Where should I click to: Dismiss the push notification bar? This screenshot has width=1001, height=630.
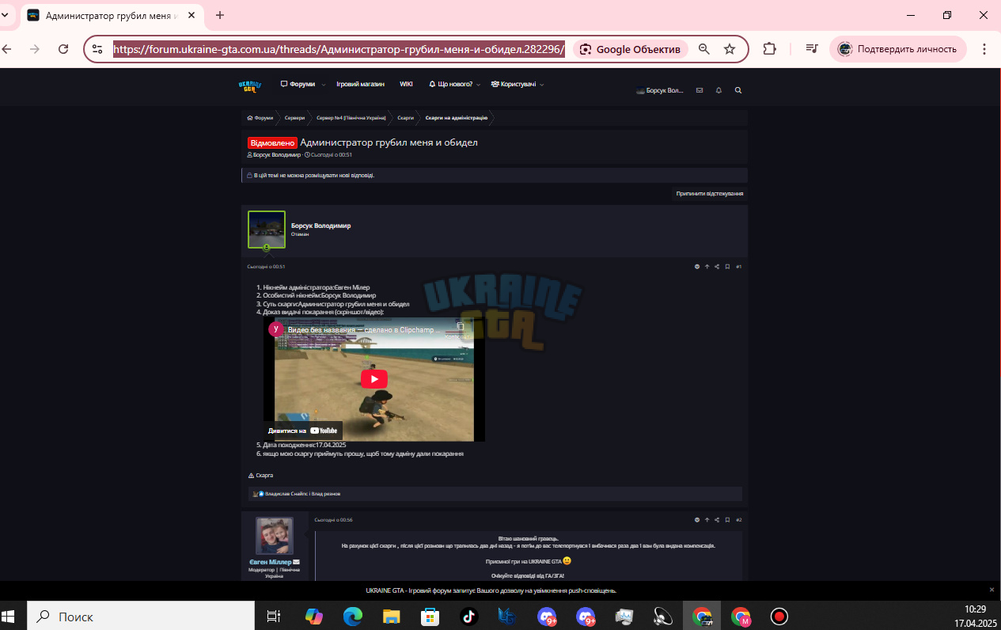point(992,590)
